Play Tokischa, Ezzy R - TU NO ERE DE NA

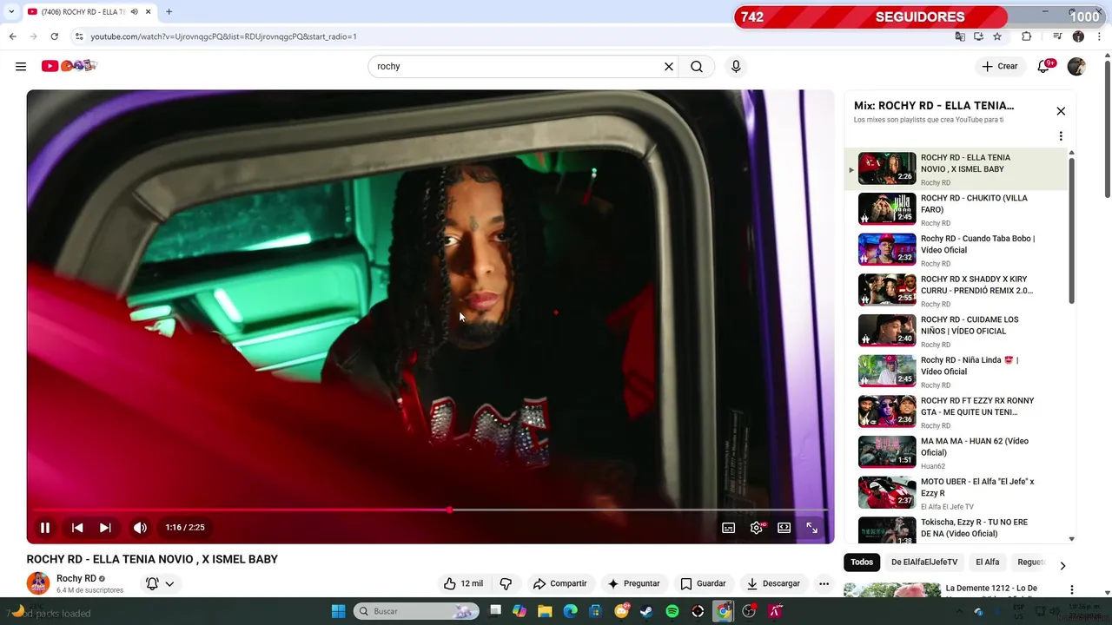956,530
